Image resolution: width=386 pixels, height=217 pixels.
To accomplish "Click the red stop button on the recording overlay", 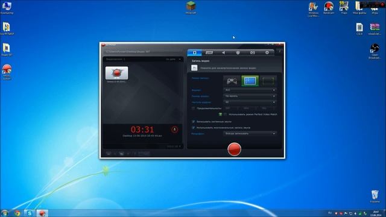I will (382, 5).
